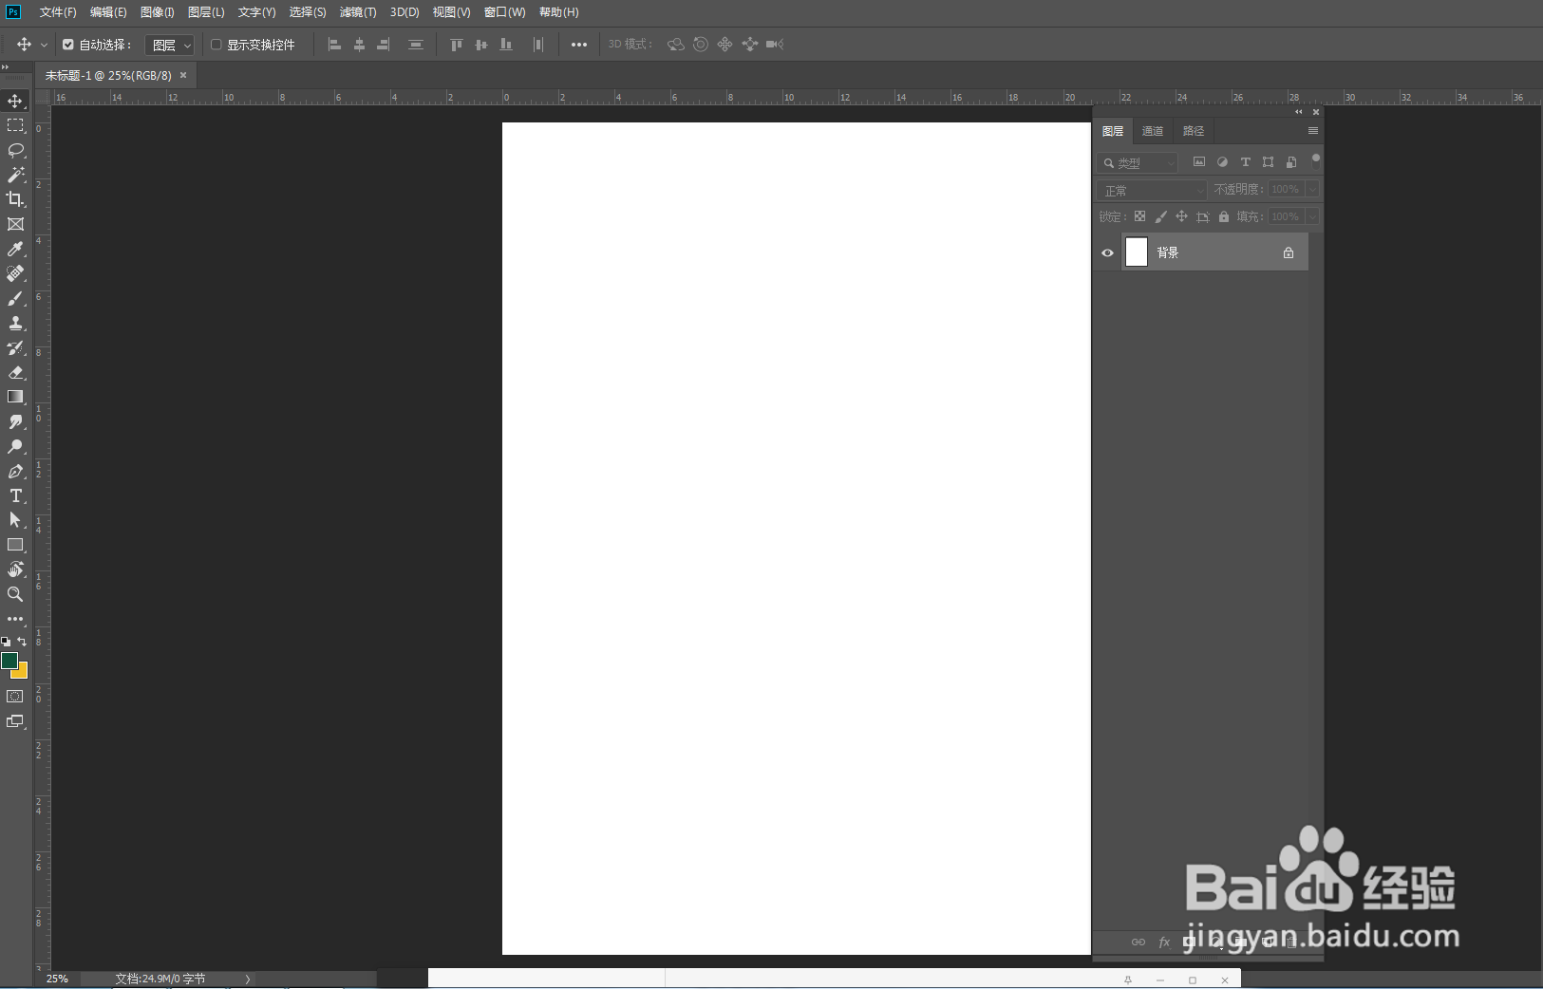Viewport: 1543px width, 989px height.
Task: Open the Edit Toolbar three-dots button
Action: pos(15,619)
